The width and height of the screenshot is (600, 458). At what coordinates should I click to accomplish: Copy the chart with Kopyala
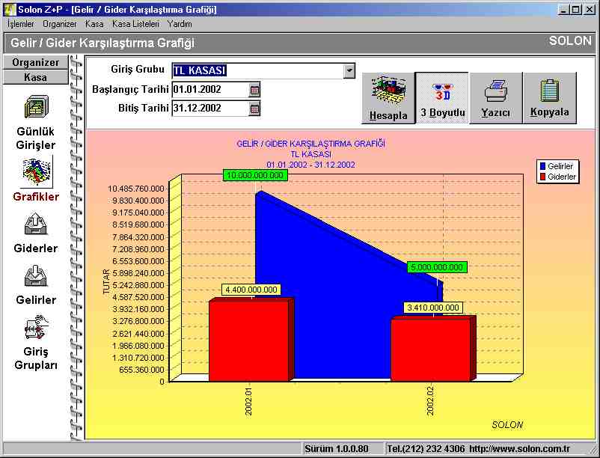[549, 97]
